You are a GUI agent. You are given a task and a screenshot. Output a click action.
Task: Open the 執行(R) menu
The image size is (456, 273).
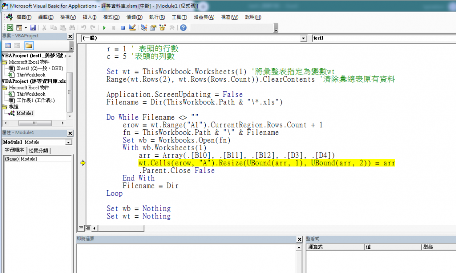point(157,17)
